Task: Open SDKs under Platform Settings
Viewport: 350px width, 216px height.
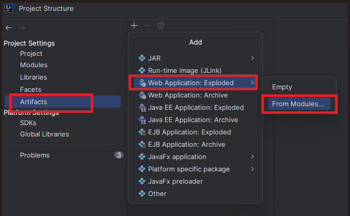Action: pos(28,123)
